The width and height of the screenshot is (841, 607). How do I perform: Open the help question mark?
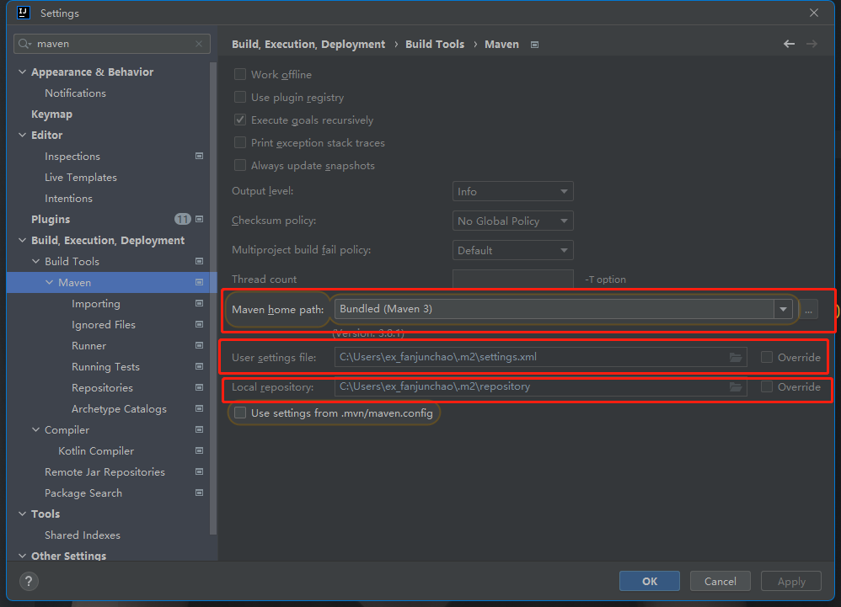(x=29, y=581)
